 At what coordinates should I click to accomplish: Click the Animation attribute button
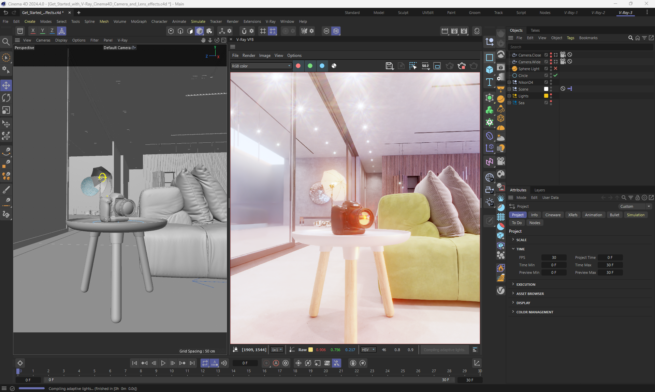(593, 215)
